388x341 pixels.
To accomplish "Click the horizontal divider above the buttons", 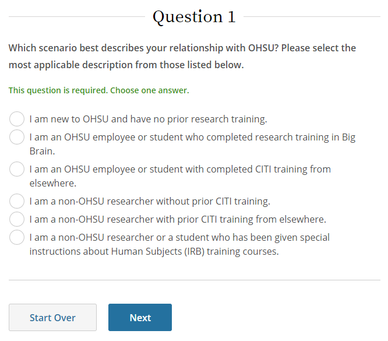I will click(x=194, y=280).
